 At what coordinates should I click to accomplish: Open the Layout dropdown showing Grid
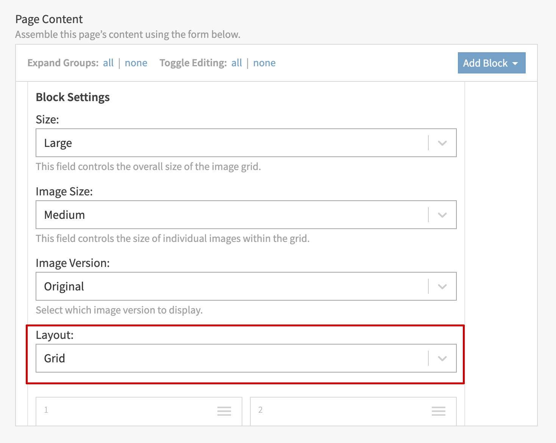pos(232,359)
